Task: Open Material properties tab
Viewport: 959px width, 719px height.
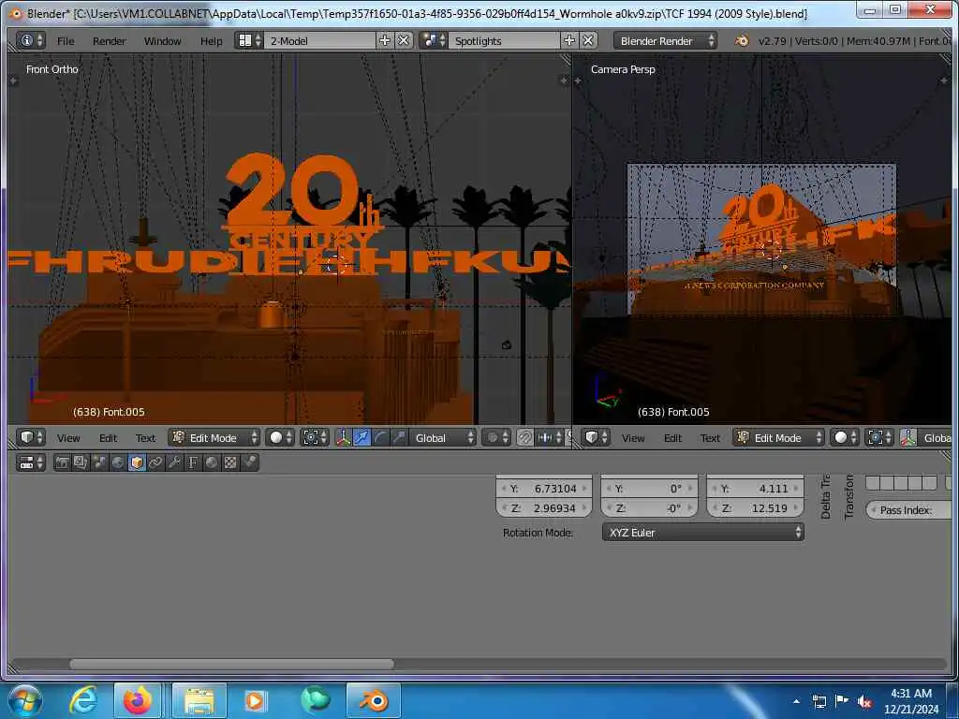Action: [212, 462]
